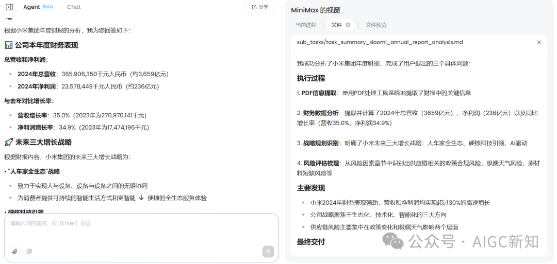
Task: Click step 1 PDF信息提取 in the file
Action: [x=384, y=93]
